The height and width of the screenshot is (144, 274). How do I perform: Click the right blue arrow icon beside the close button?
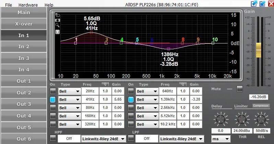point(262,4)
